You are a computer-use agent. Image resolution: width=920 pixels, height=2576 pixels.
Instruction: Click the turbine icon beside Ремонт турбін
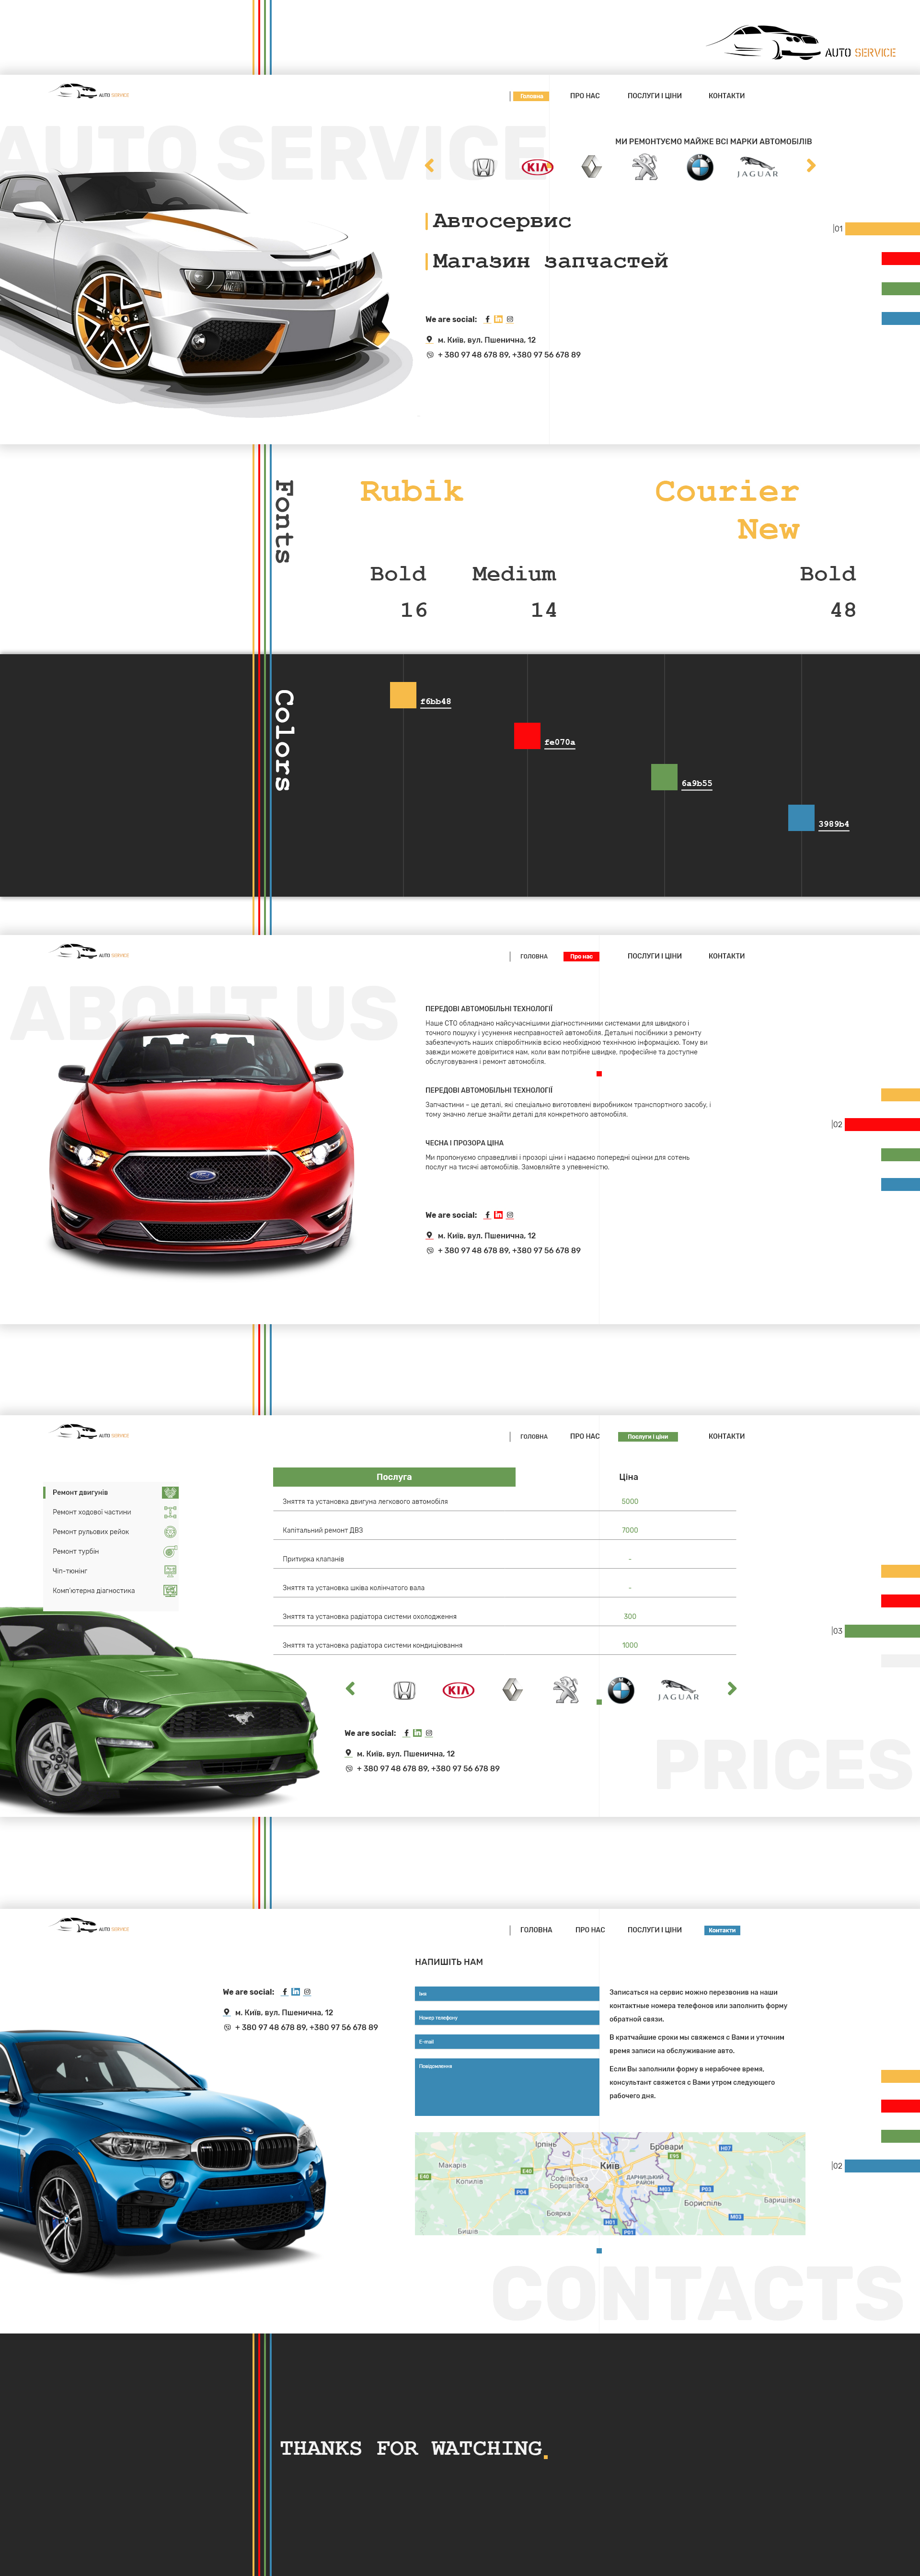pos(170,1551)
